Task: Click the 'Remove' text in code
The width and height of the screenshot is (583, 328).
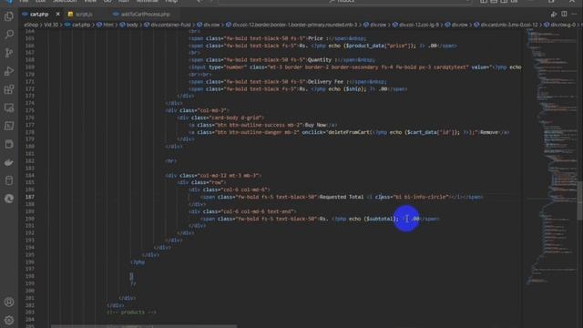Action: 489,132
